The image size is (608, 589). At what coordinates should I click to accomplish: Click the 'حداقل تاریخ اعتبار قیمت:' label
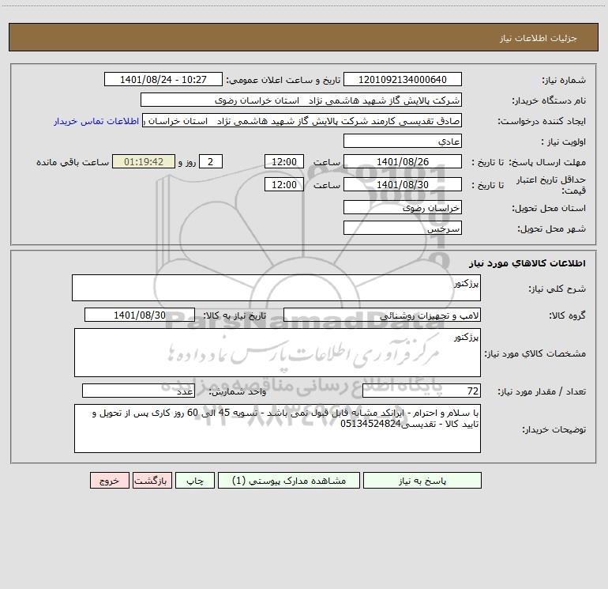551,185
